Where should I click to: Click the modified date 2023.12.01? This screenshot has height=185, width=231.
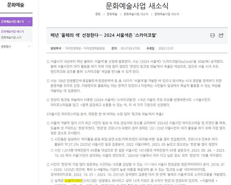tap(166, 49)
